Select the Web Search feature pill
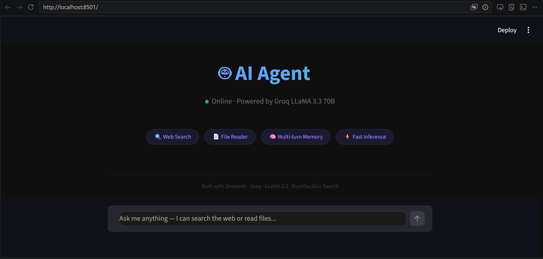Image resolution: width=543 pixels, height=259 pixels. point(173,137)
